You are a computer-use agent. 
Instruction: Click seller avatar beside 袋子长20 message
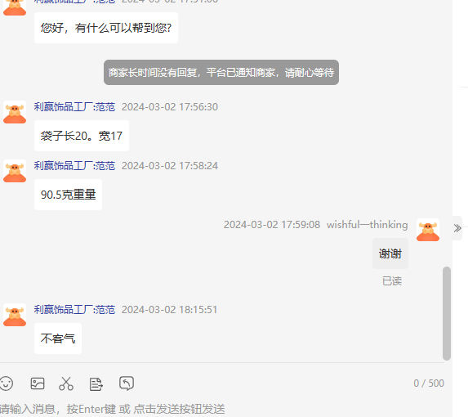pos(15,112)
